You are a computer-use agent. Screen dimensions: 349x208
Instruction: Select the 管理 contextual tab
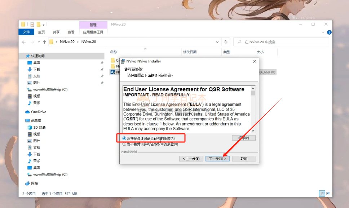tap(93, 25)
